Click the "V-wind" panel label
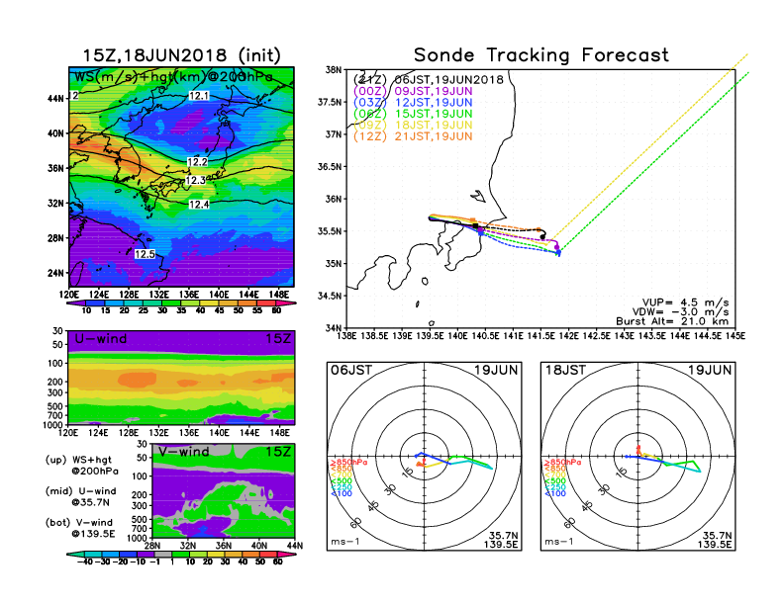Image resolution: width=784 pixels, height=605 pixels. pyautogui.click(x=183, y=452)
